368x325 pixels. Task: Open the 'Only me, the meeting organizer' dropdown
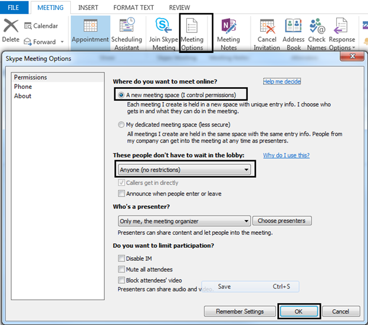pyautogui.click(x=184, y=221)
